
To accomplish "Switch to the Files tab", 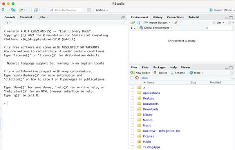I will click(x=134, y=67).
